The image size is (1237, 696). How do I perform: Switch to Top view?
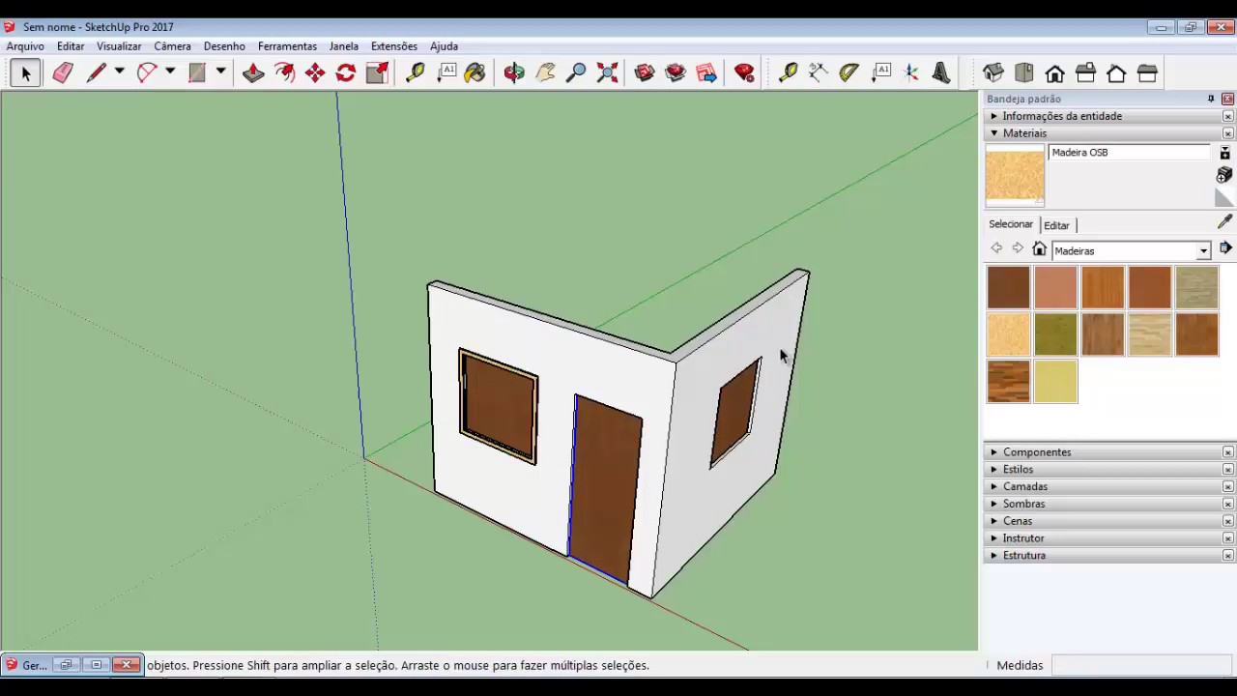coord(1024,72)
